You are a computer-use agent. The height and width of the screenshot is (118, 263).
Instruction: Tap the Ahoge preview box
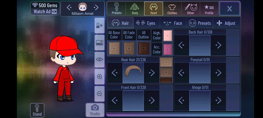point(200,101)
